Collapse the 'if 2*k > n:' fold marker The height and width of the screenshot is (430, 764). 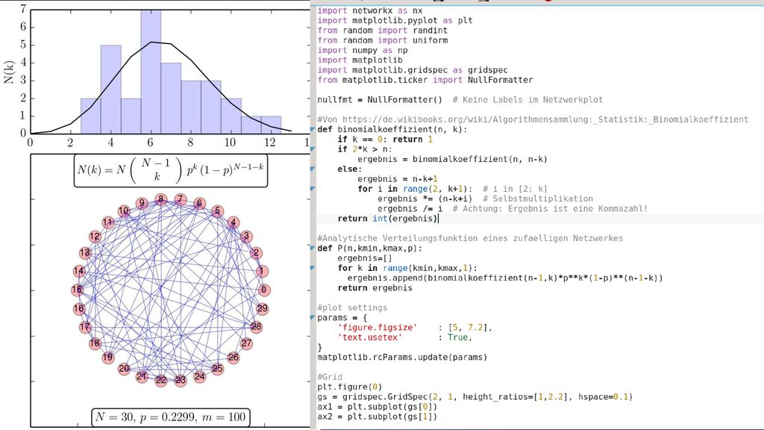pyautogui.click(x=313, y=149)
